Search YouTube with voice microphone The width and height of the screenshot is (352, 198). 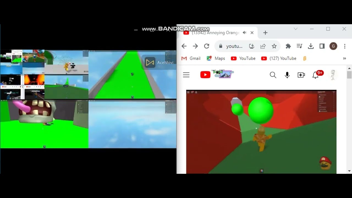click(287, 75)
